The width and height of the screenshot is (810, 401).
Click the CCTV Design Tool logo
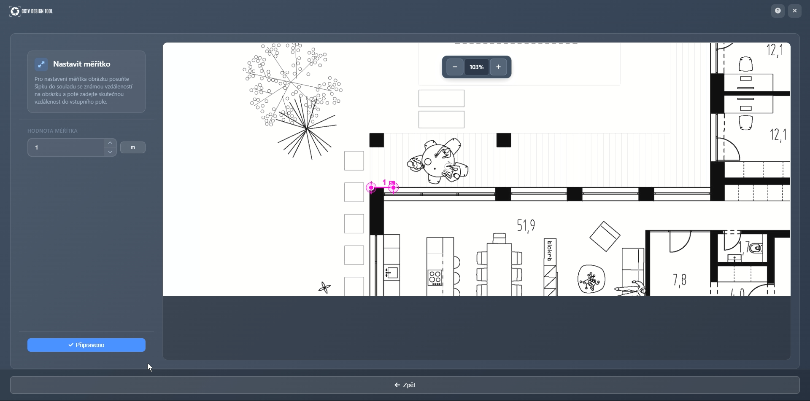point(31,11)
